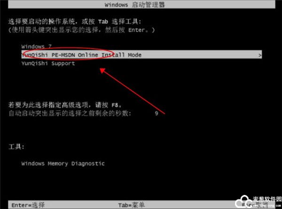
Task: Click the word Enter in usage hint
Action: [x=136, y=30]
